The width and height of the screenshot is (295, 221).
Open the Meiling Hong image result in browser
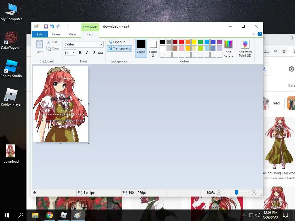pos(279,143)
